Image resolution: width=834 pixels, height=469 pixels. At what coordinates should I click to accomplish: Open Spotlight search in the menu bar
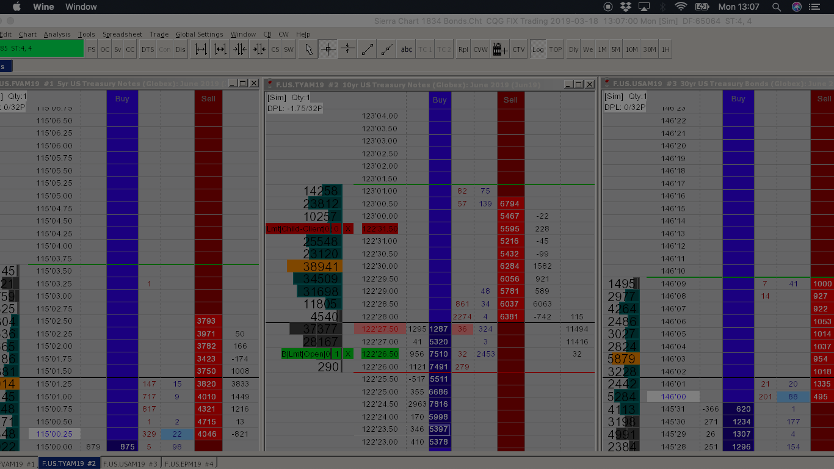tap(777, 7)
